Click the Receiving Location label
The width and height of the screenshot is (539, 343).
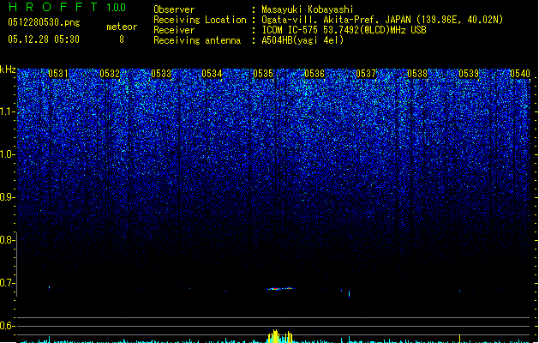pos(200,20)
